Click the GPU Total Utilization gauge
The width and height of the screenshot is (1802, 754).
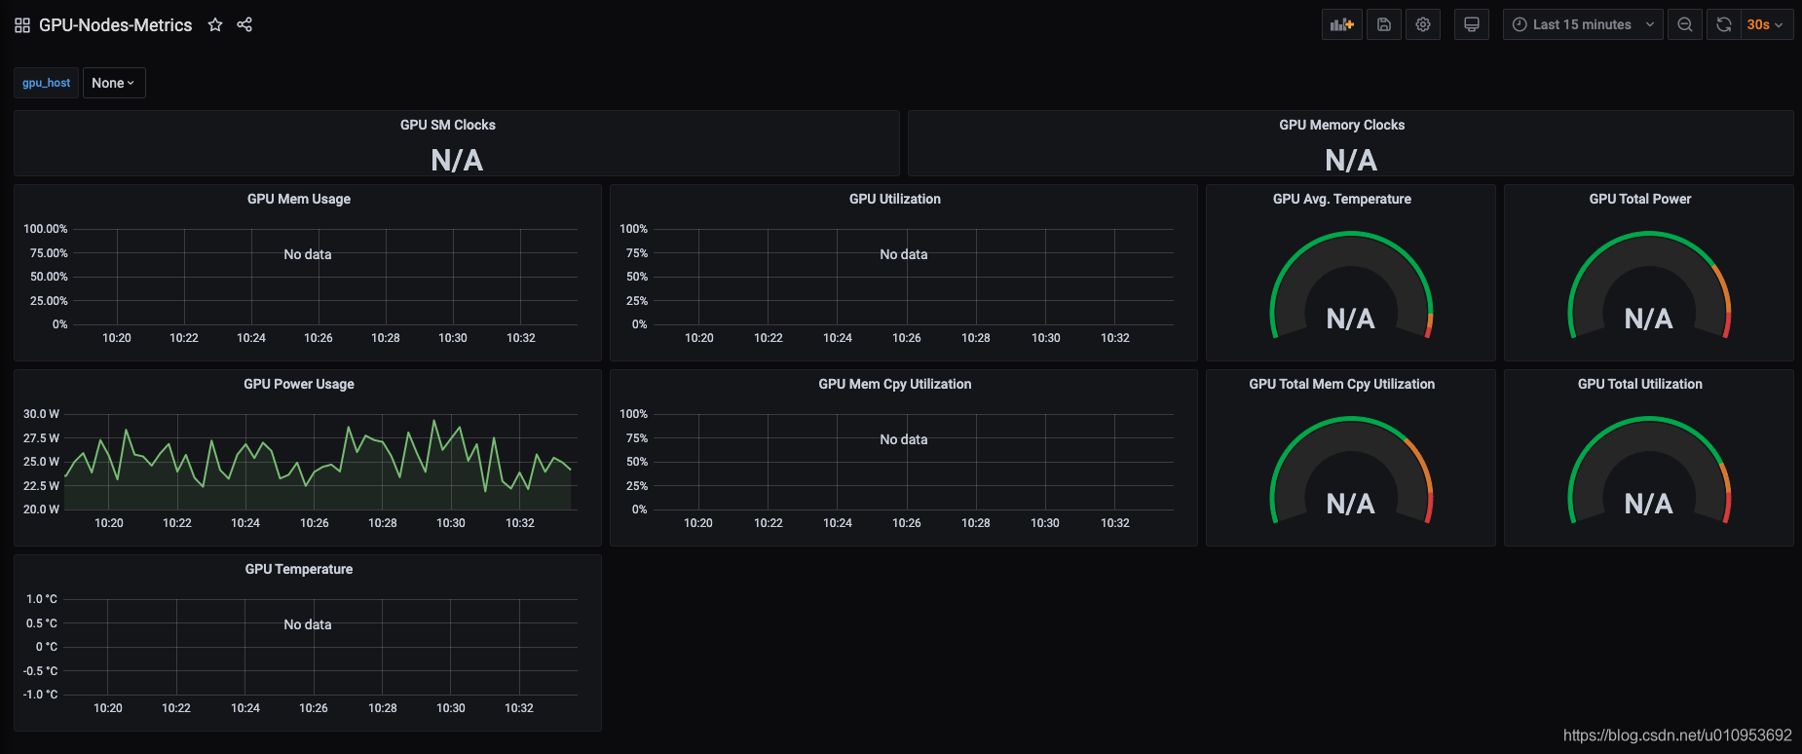[x=1649, y=471]
